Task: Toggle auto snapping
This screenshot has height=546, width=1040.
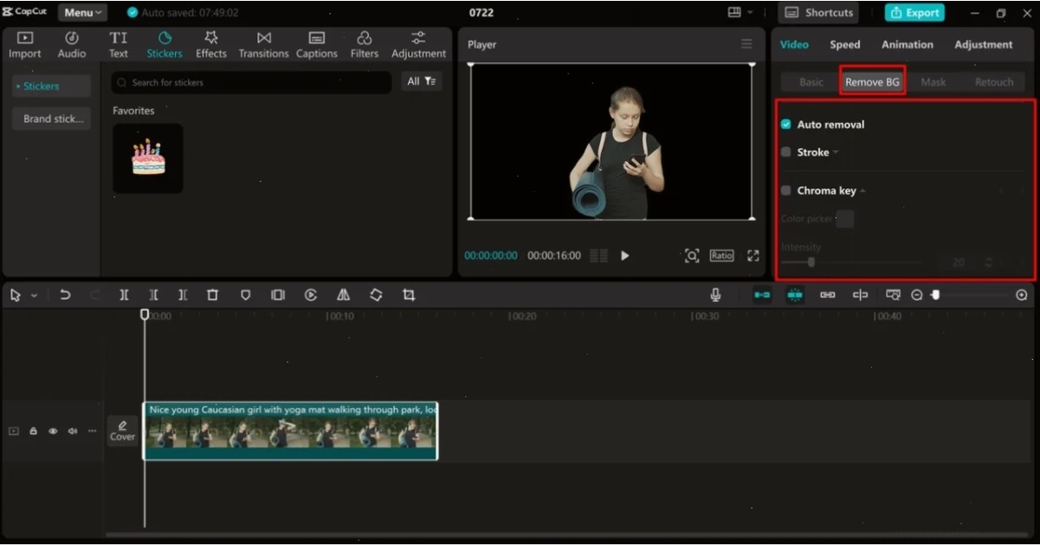Action: pyautogui.click(x=795, y=295)
